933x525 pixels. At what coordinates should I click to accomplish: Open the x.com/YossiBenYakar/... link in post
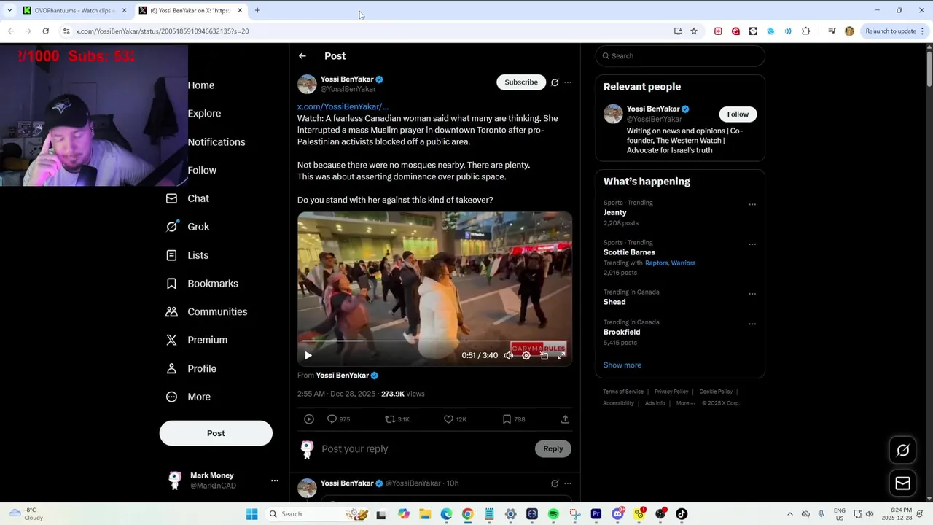(343, 106)
